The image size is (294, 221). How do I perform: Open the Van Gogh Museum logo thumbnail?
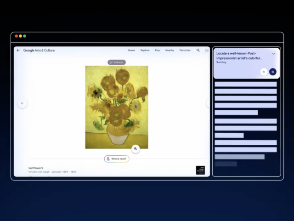[x=200, y=170]
